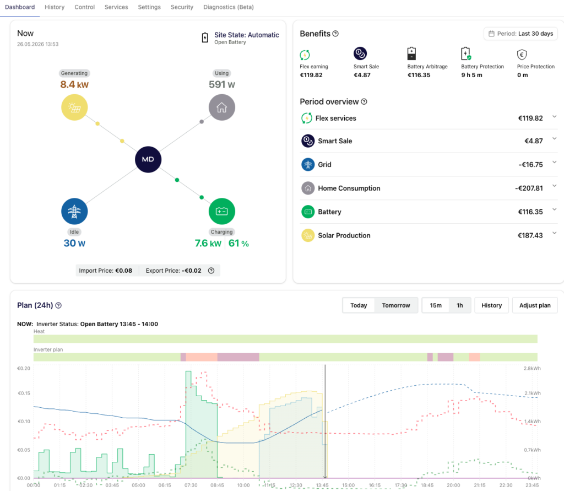Open the Period: Last 30 days dropdown
The image size is (564, 491).
[520, 34]
